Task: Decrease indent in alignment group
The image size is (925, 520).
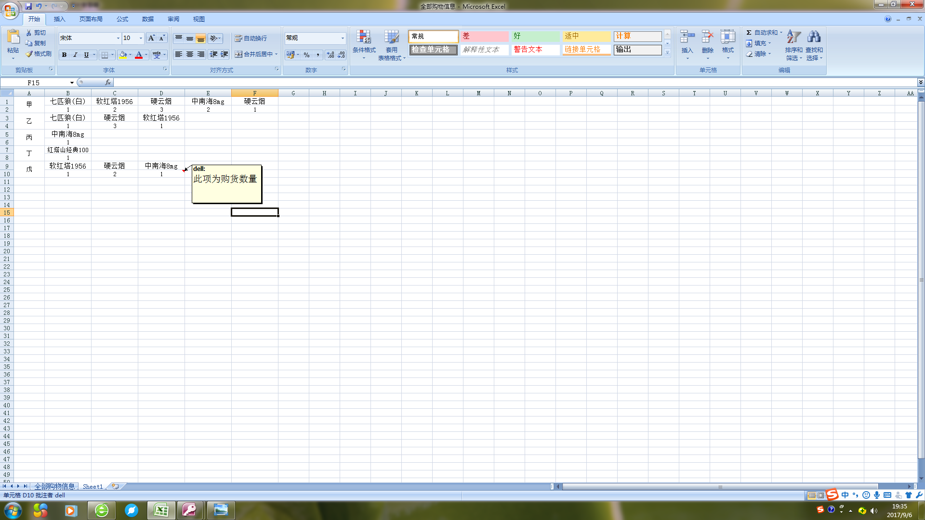Action: tap(213, 54)
